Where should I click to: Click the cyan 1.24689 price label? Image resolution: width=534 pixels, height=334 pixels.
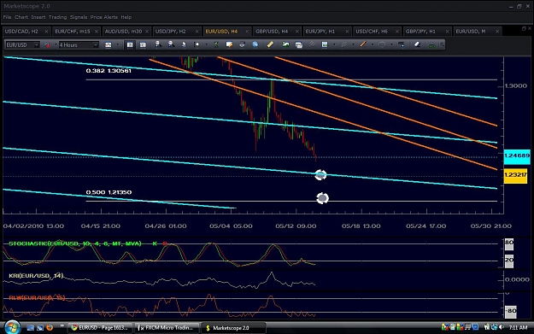(517, 156)
